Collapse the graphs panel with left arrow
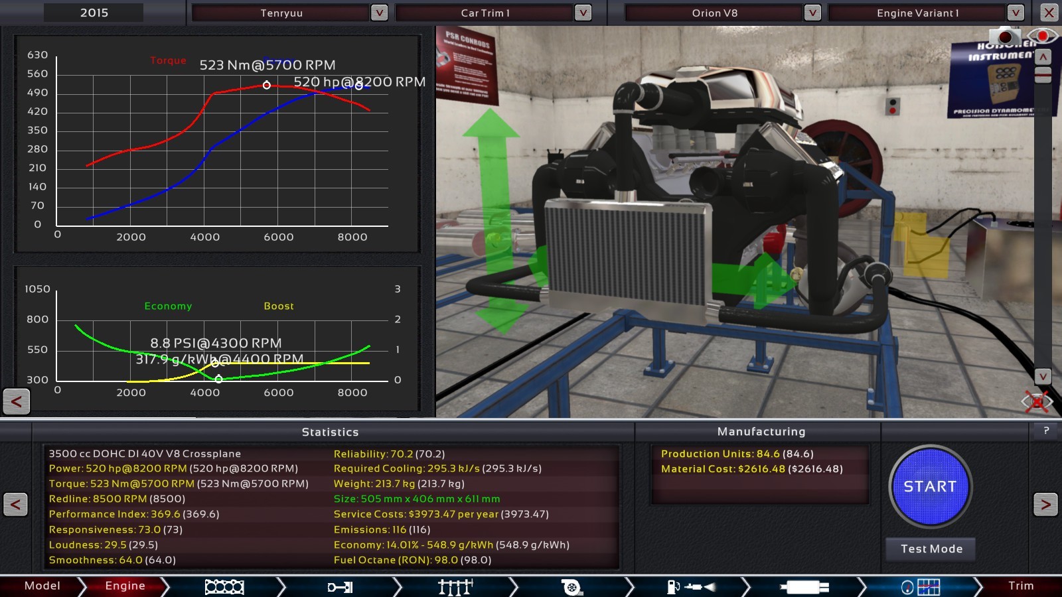Screen dimensions: 1062x597 pos(17,401)
